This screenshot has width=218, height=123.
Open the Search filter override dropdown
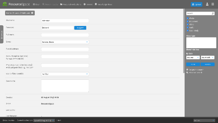[x=65, y=74]
